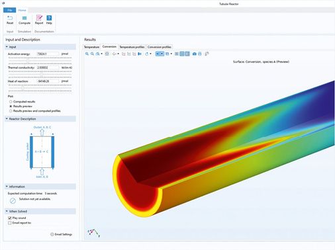335x250 pixels.
Task: Click the zoom in magnifier icon
Action: point(87,54)
